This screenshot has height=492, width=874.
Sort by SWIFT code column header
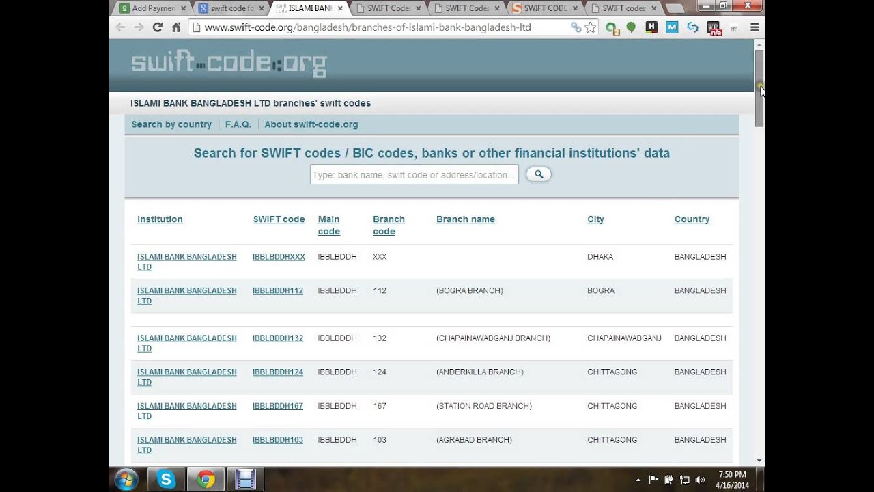point(279,219)
